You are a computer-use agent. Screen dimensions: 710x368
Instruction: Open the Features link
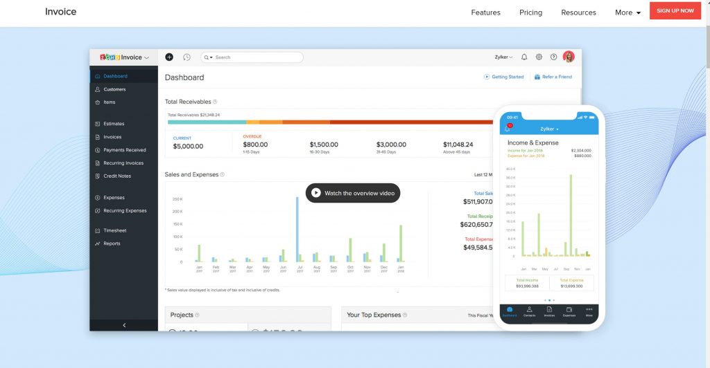point(485,12)
